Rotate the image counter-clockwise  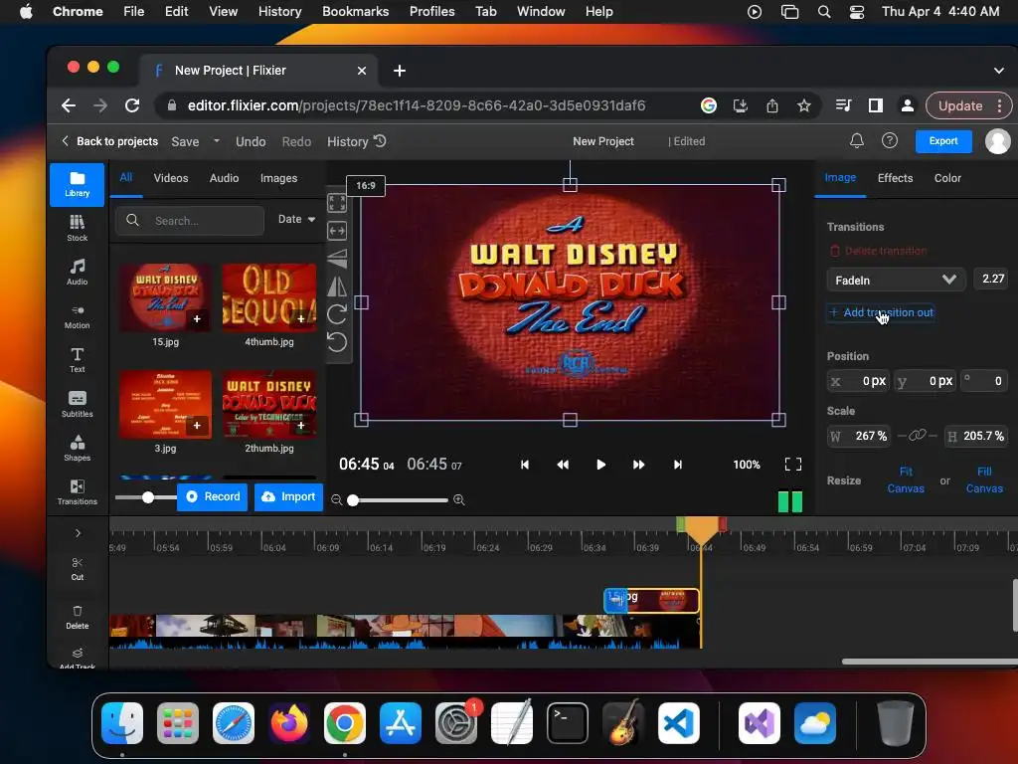[x=337, y=342]
